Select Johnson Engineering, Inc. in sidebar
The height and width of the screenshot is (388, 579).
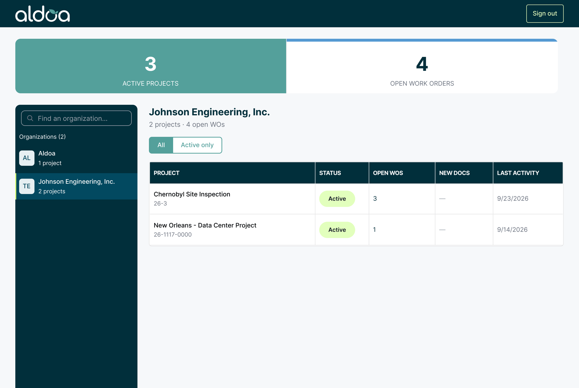coord(76,186)
